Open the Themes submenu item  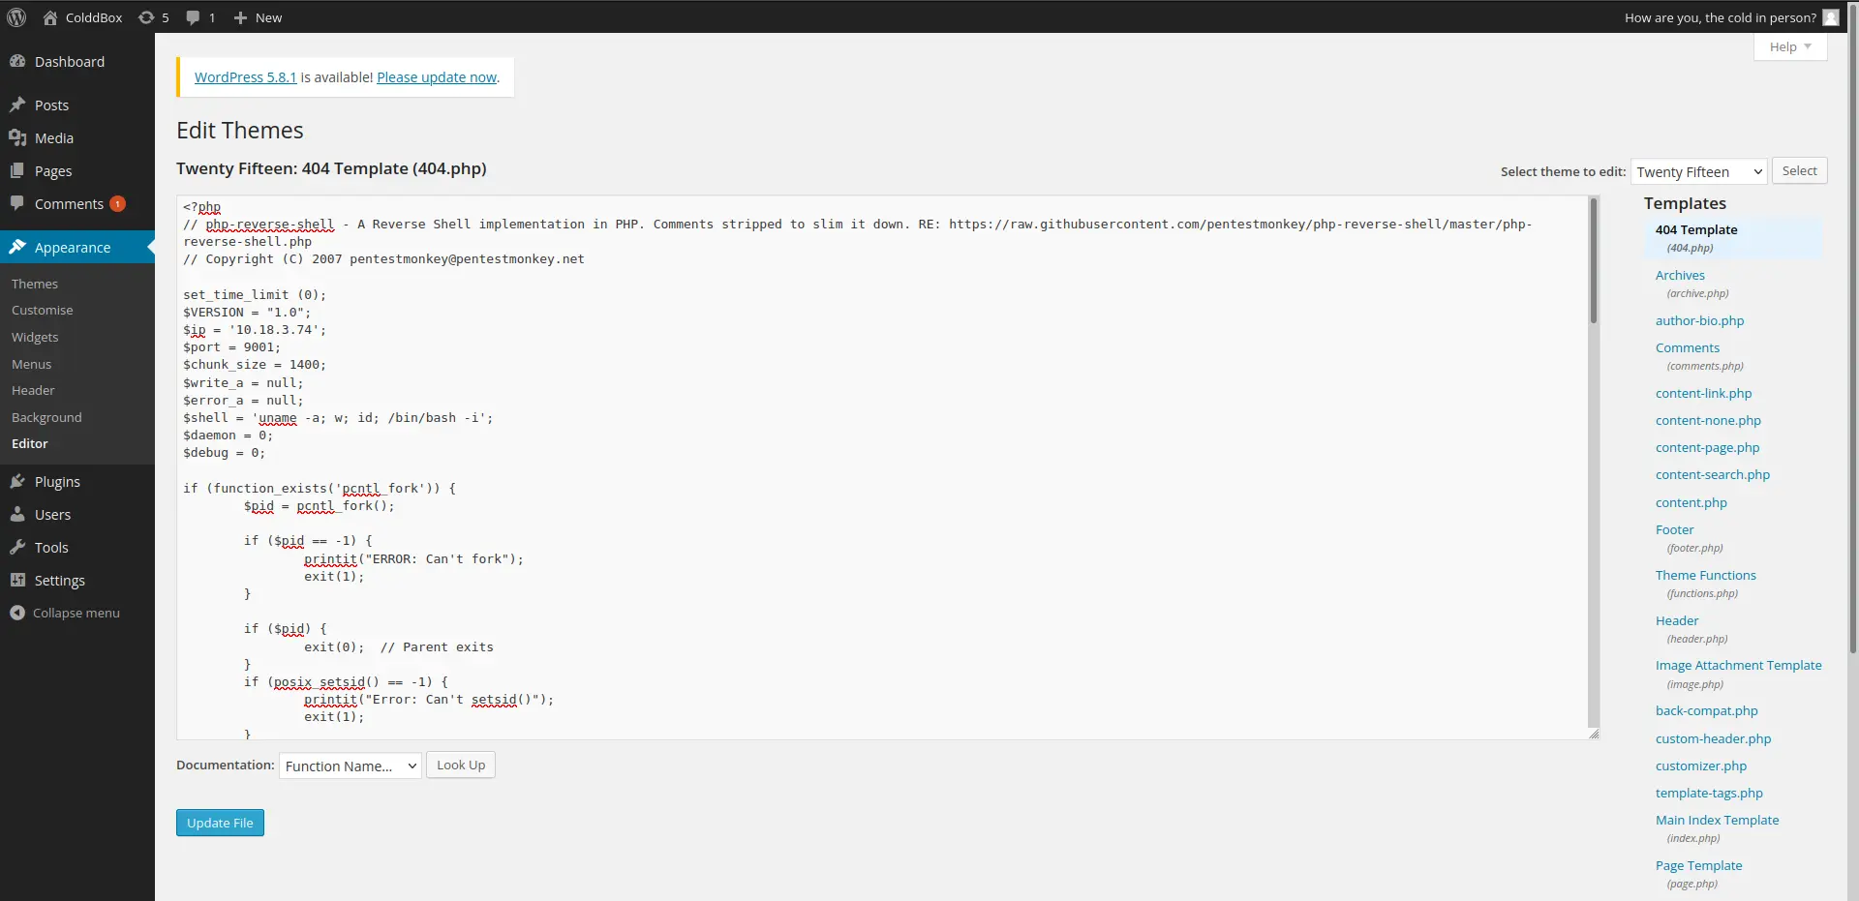(x=35, y=284)
